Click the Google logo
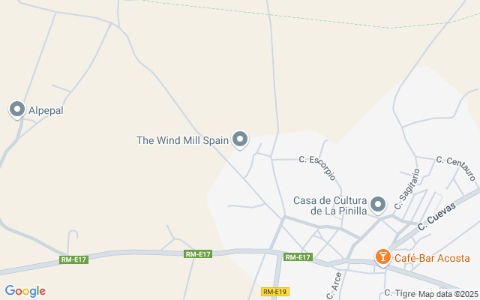This screenshot has width=480, height=300. click(25, 291)
